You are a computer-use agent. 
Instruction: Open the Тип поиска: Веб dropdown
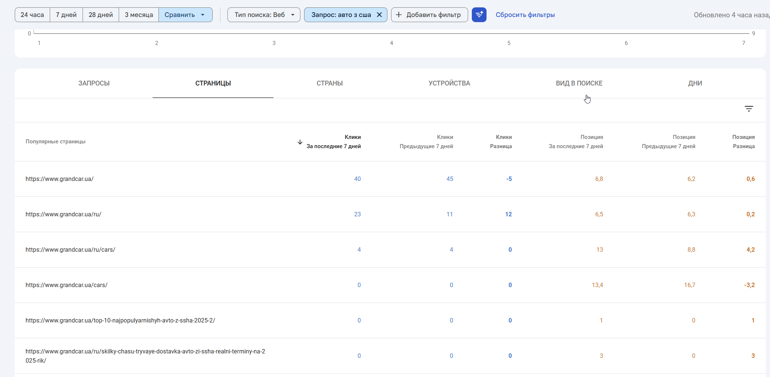click(264, 15)
